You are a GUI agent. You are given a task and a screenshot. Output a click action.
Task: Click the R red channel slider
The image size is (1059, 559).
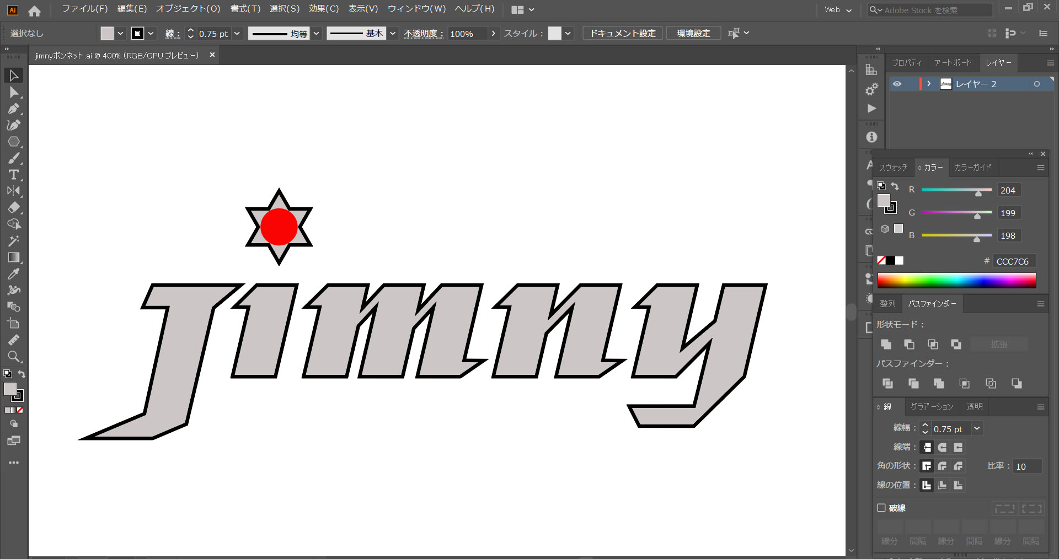point(957,190)
